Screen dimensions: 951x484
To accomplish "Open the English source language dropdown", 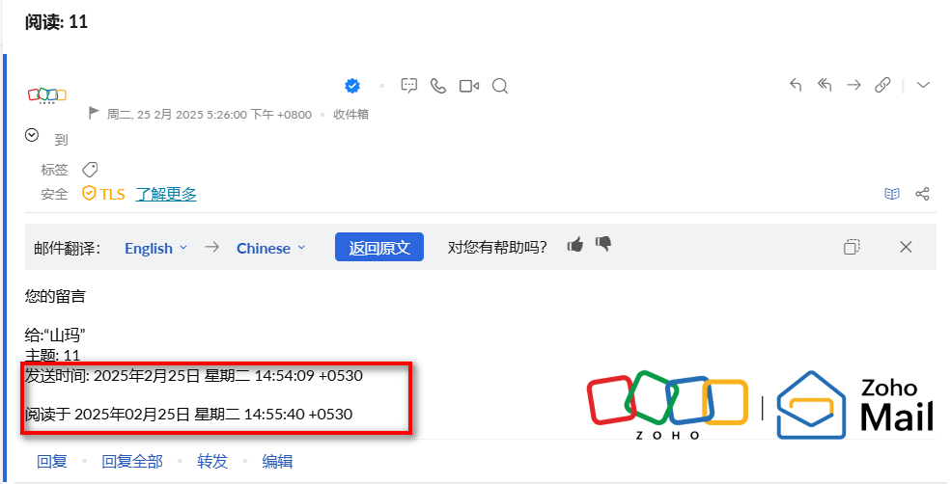I will coord(155,248).
